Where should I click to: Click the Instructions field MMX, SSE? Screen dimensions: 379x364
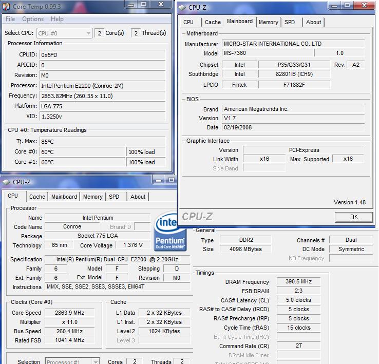pyautogui.click(x=118, y=286)
